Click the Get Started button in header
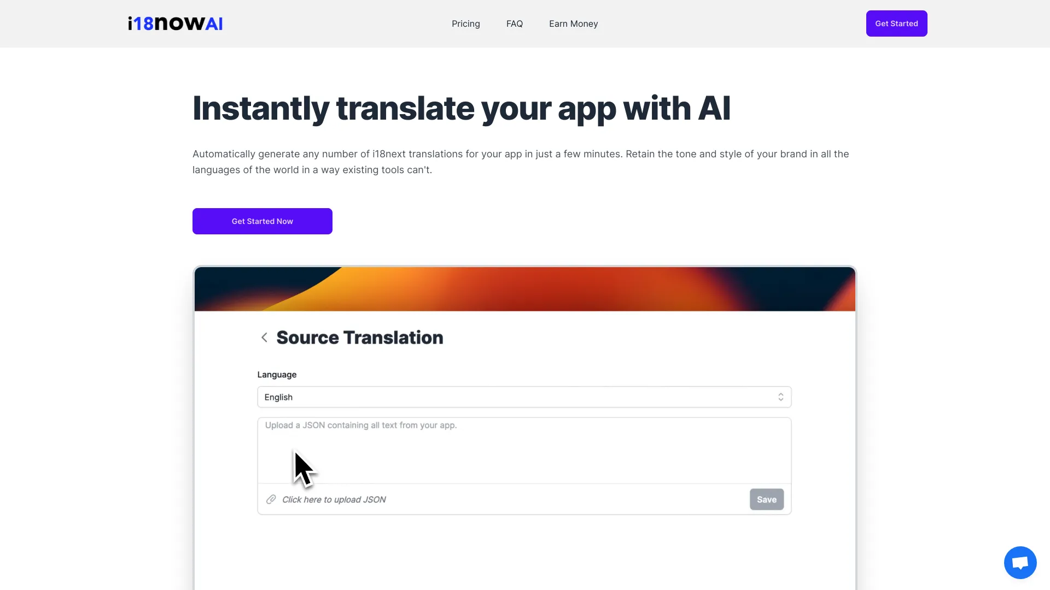The image size is (1050, 590). click(x=896, y=23)
